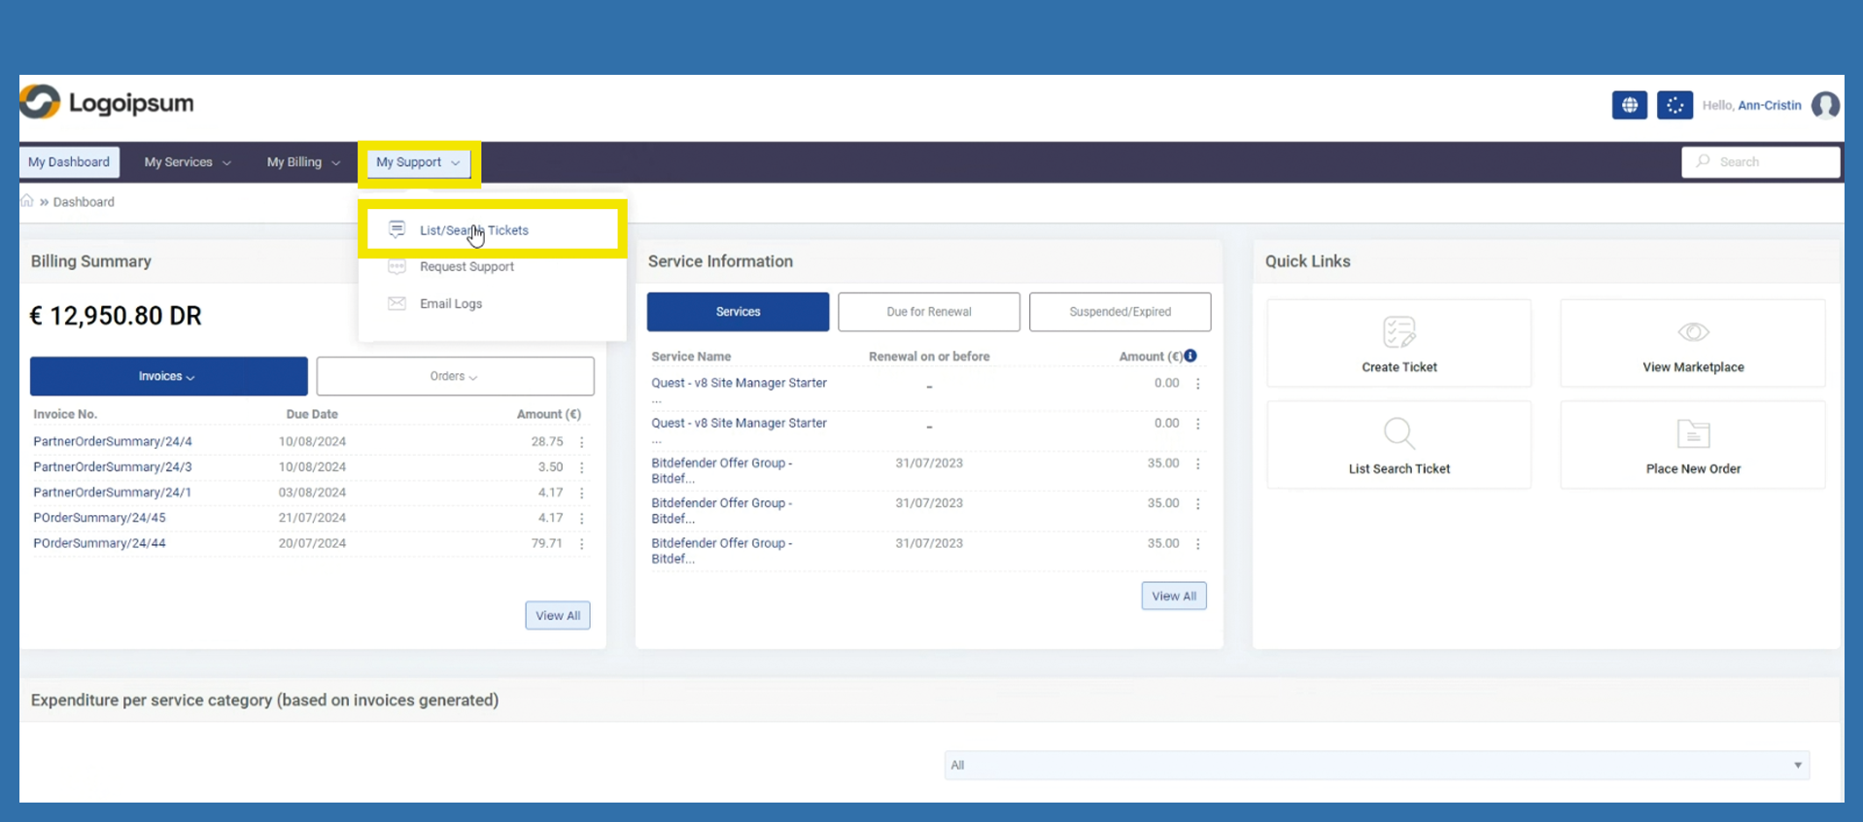1863x822 pixels.
Task: Click the Place New Order document icon
Action: (x=1693, y=433)
